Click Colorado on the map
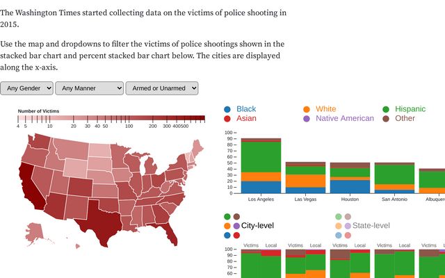Viewport: 445px width, 278px height. 80,187
